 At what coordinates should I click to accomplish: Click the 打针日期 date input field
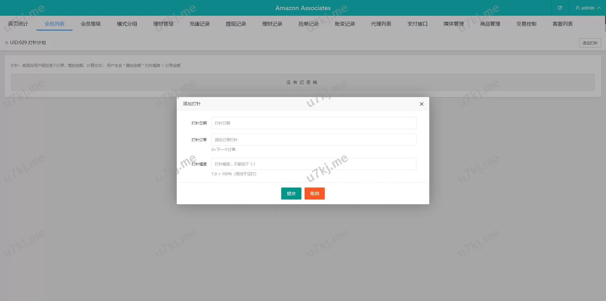(314, 123)
